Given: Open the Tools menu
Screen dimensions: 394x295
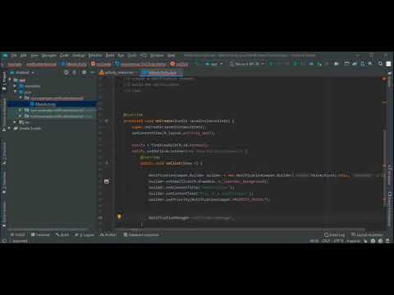Looking at the screenshot, I should [132, 56].
